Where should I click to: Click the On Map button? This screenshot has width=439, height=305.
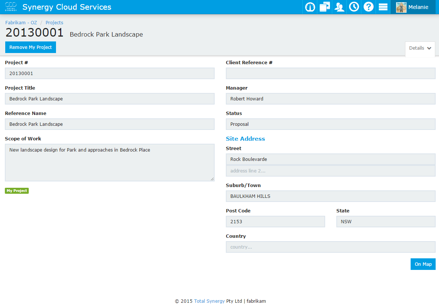tap(423, 264)
